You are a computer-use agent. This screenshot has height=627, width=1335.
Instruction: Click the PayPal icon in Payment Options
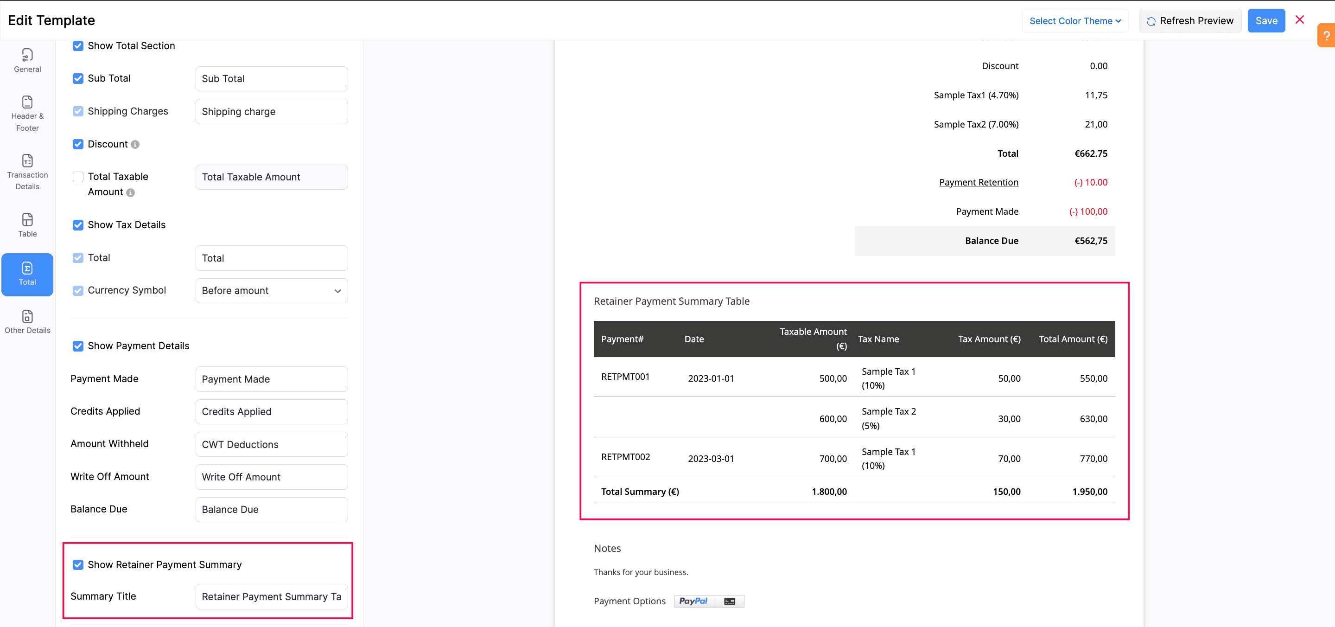(x=693, y=601)
